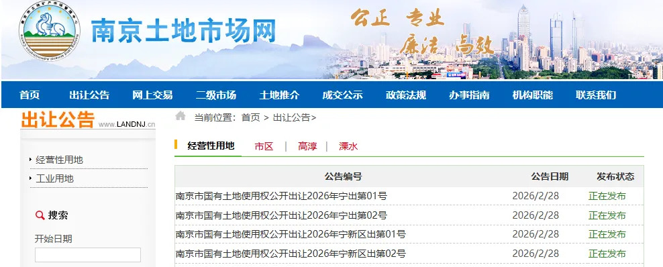Screen dimensions: 663x267
Task: Go to 网上交易 in the nav bar
Action: click(152, 95)
